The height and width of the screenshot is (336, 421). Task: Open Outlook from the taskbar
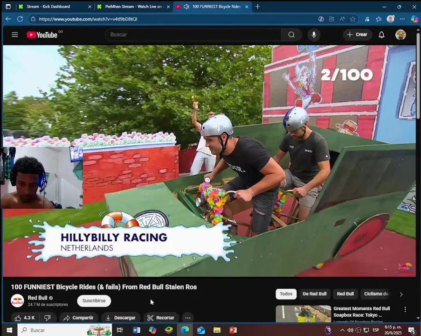(x=201, y=330)
